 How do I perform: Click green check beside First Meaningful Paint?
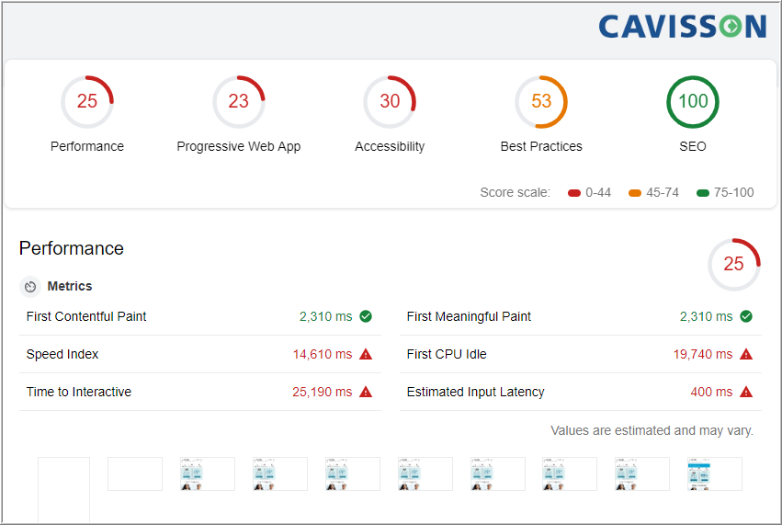pos(746,316)
